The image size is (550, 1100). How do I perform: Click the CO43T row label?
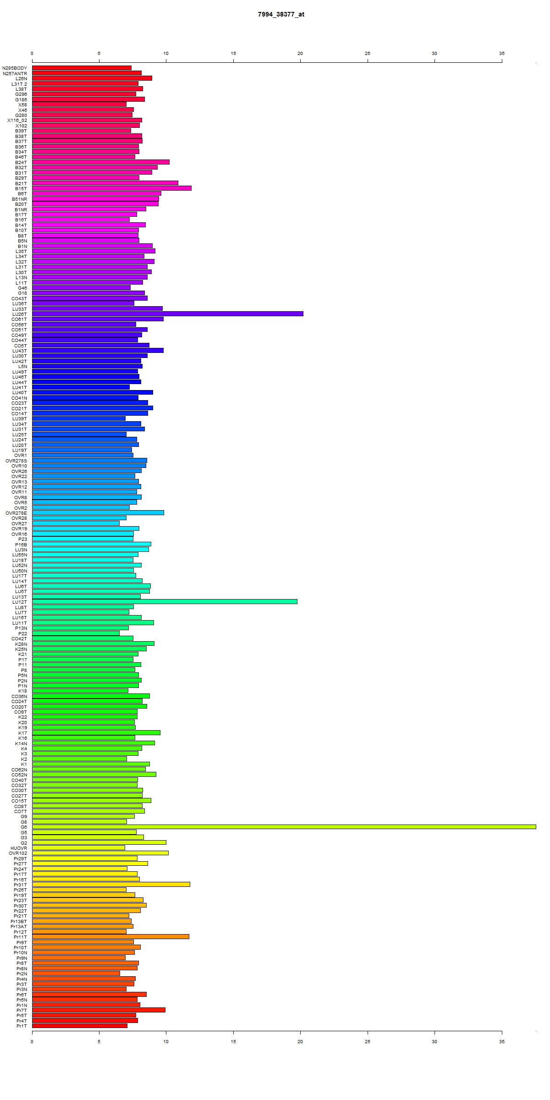click(19, 298)
